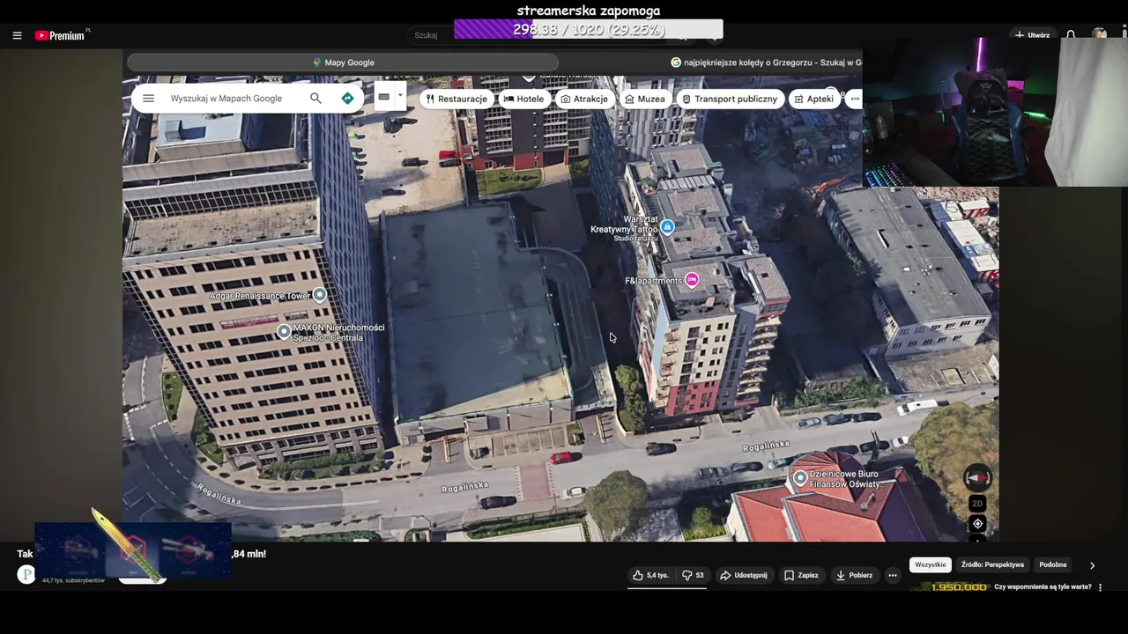Toggle the map 2D view button
This screenshot has width=1128, height=634.
tap(977, 504)
